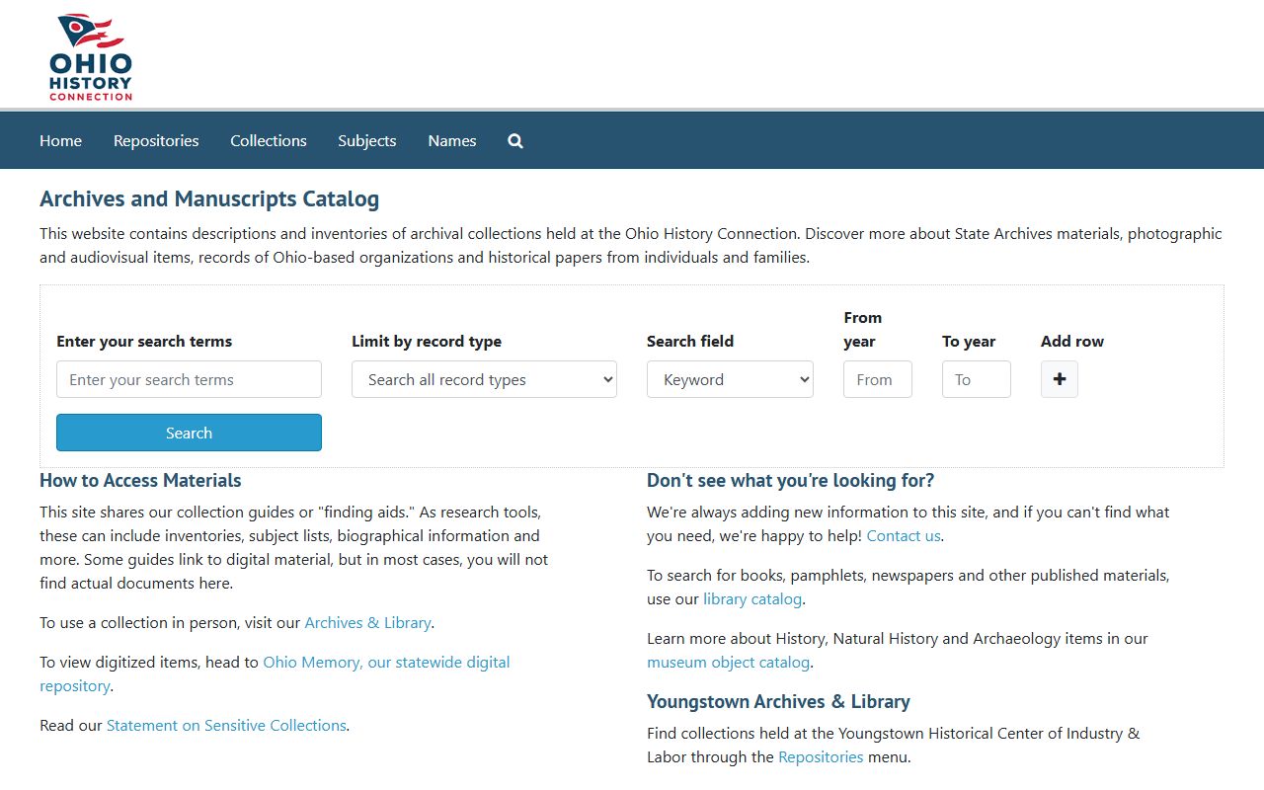Open the 'library catalog' link
Image resolution: width=1264 pixels, height=790 pixels.
tap(752, 599)
